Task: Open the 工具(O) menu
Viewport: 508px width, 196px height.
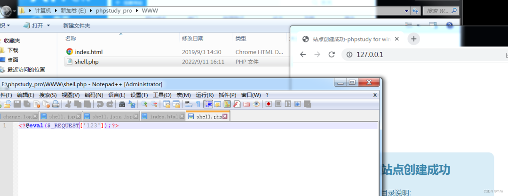Action: 162,95
